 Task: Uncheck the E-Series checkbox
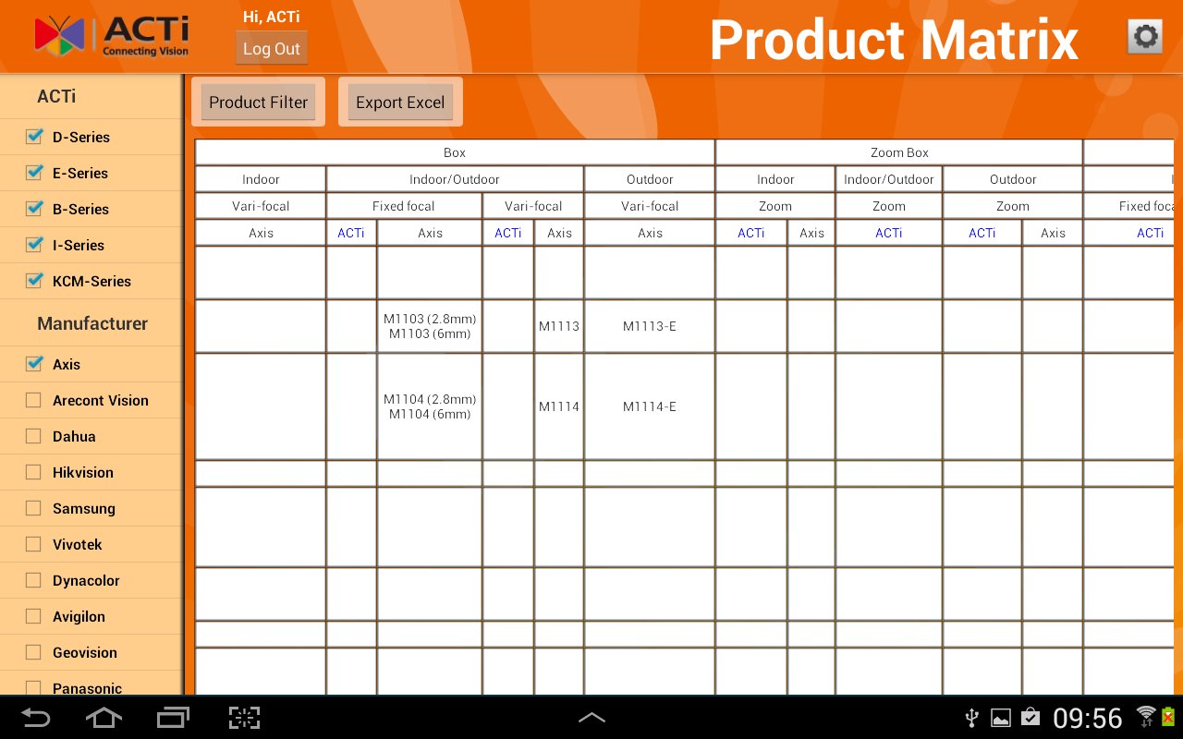pos(34,173)
